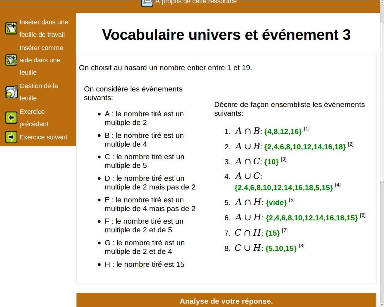The width and height of the screenshot is (384, 307).
Task: Open 'Gestion de la feuille' link
Action: pos(39,92)
